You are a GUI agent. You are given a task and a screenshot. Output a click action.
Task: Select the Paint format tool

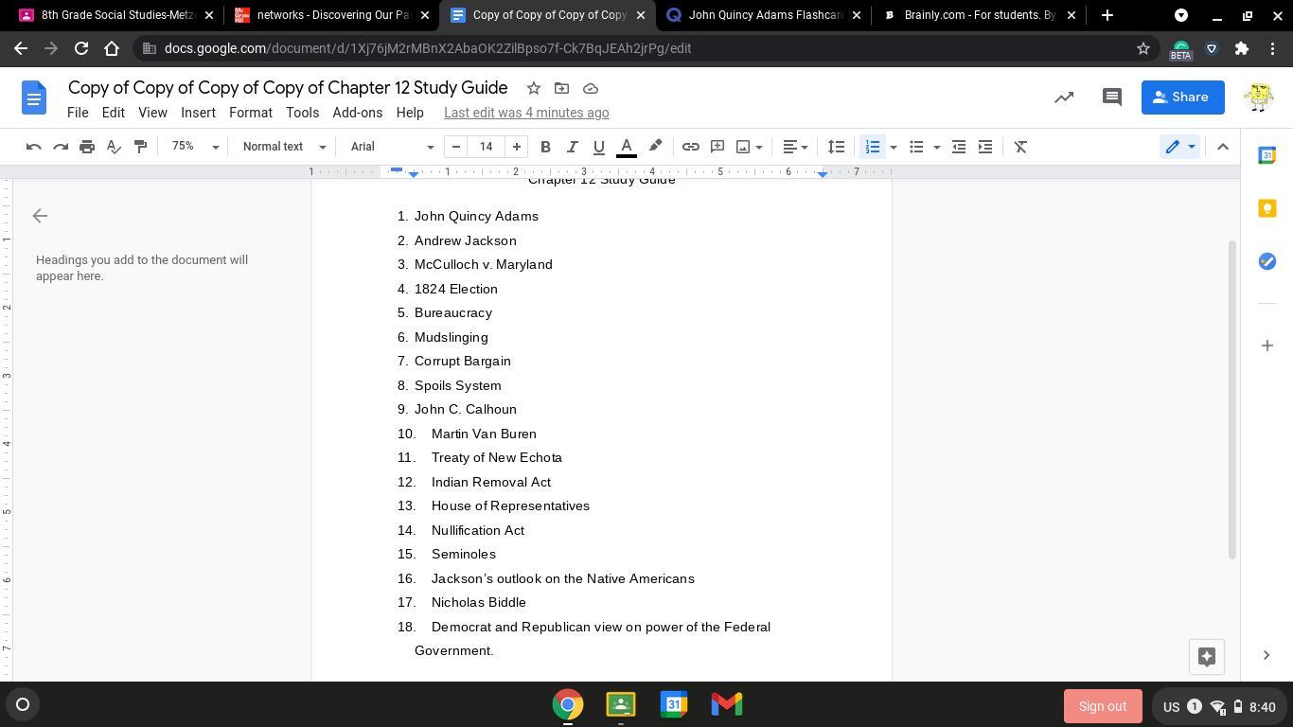[140, 147]
